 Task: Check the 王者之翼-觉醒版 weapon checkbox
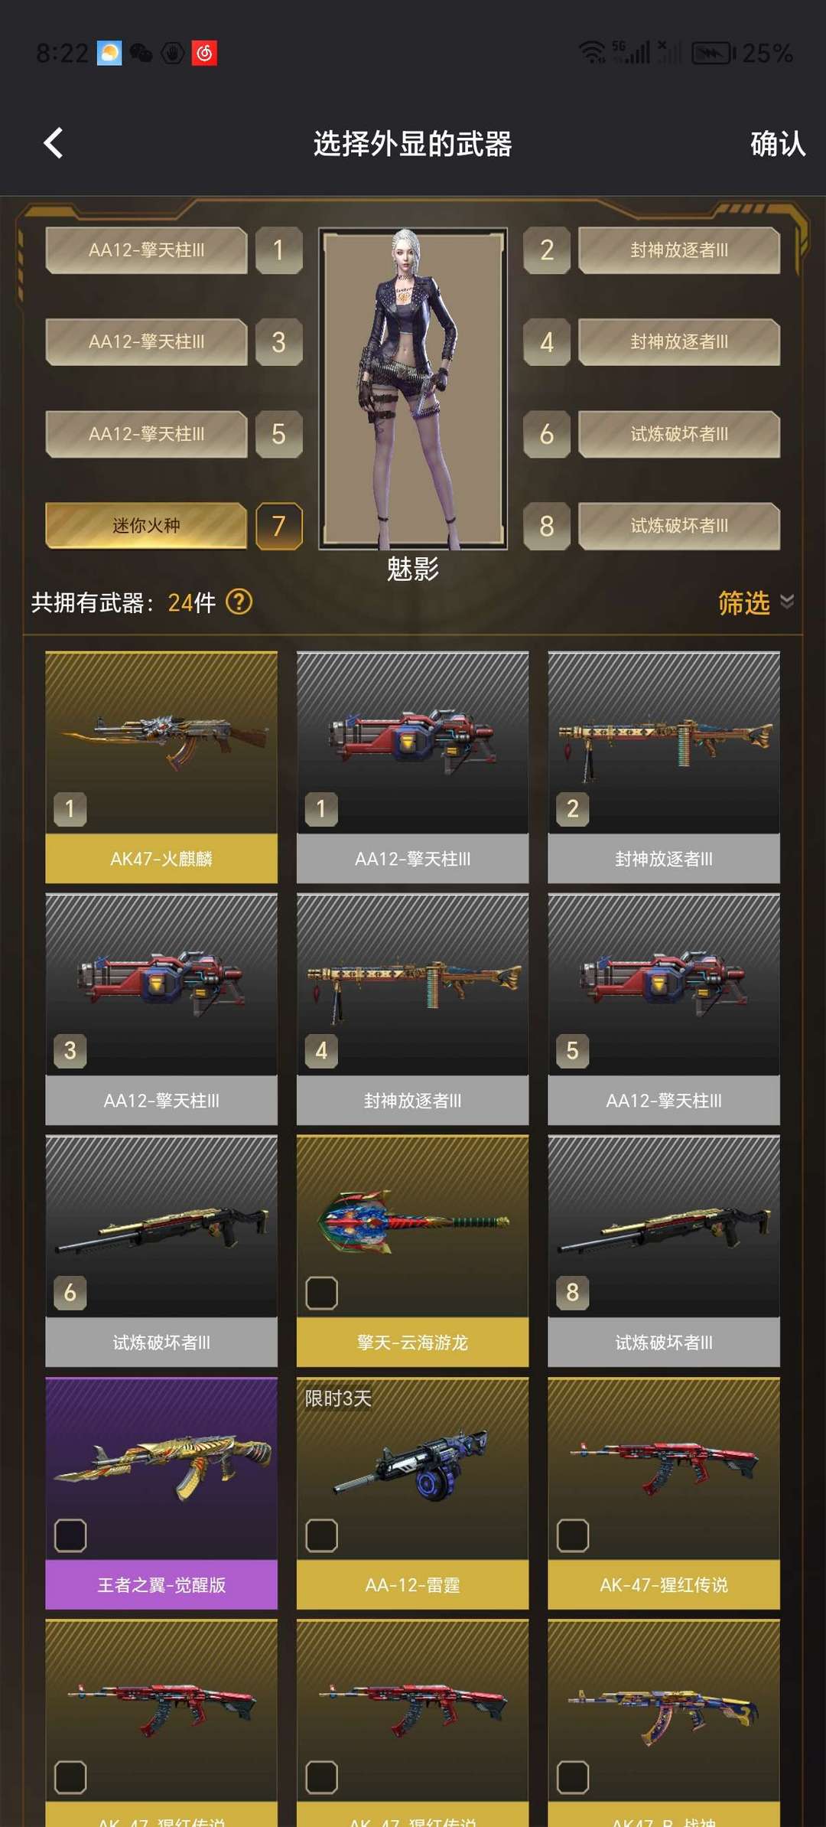(x=70, y=1535)
